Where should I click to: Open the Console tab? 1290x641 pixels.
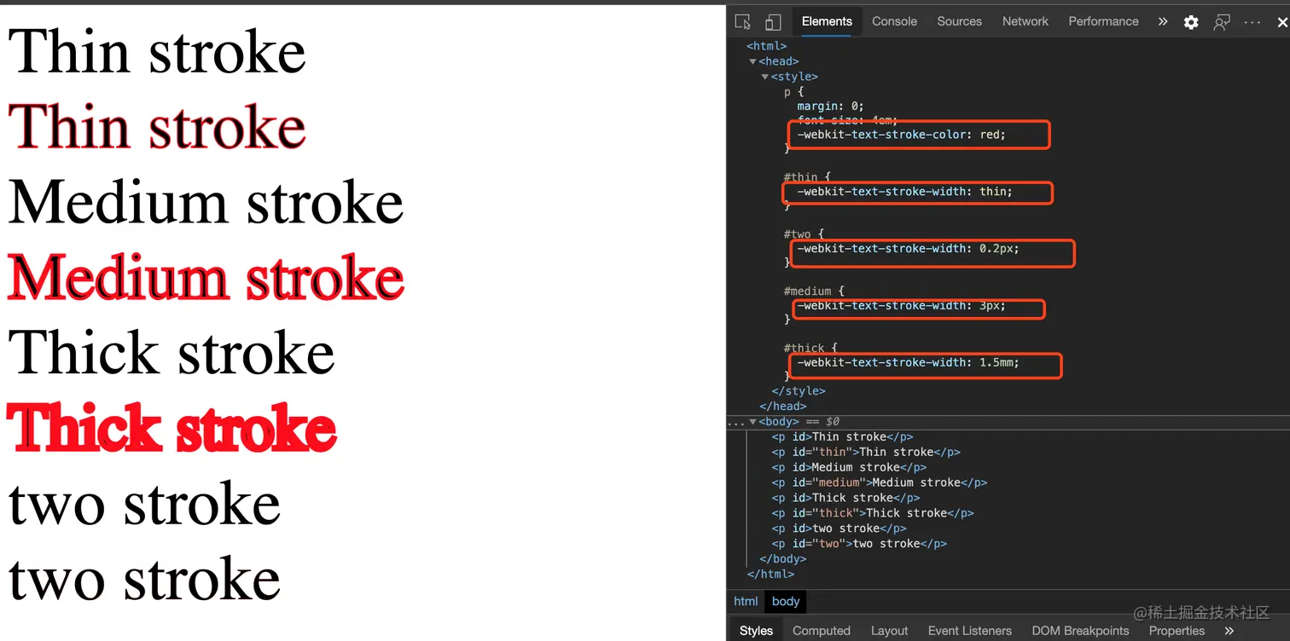(x=894, y=21)
